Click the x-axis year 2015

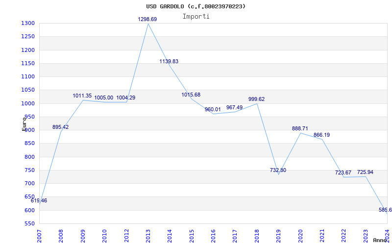coord(192,236)
